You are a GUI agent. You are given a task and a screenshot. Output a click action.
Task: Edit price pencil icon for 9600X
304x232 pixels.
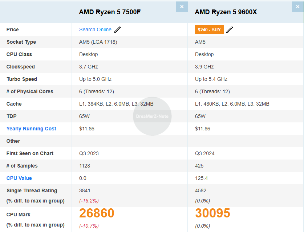point(230,30)
